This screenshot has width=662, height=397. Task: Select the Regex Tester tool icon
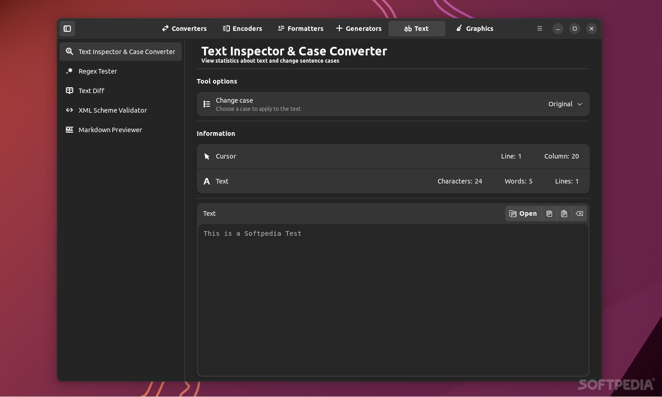click(70, 71)
